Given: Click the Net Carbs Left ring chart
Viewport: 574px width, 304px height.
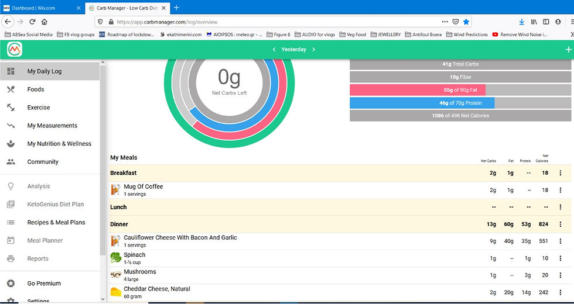Looking at the screenshot, I should pyautogui.click(x=229, y=103).
